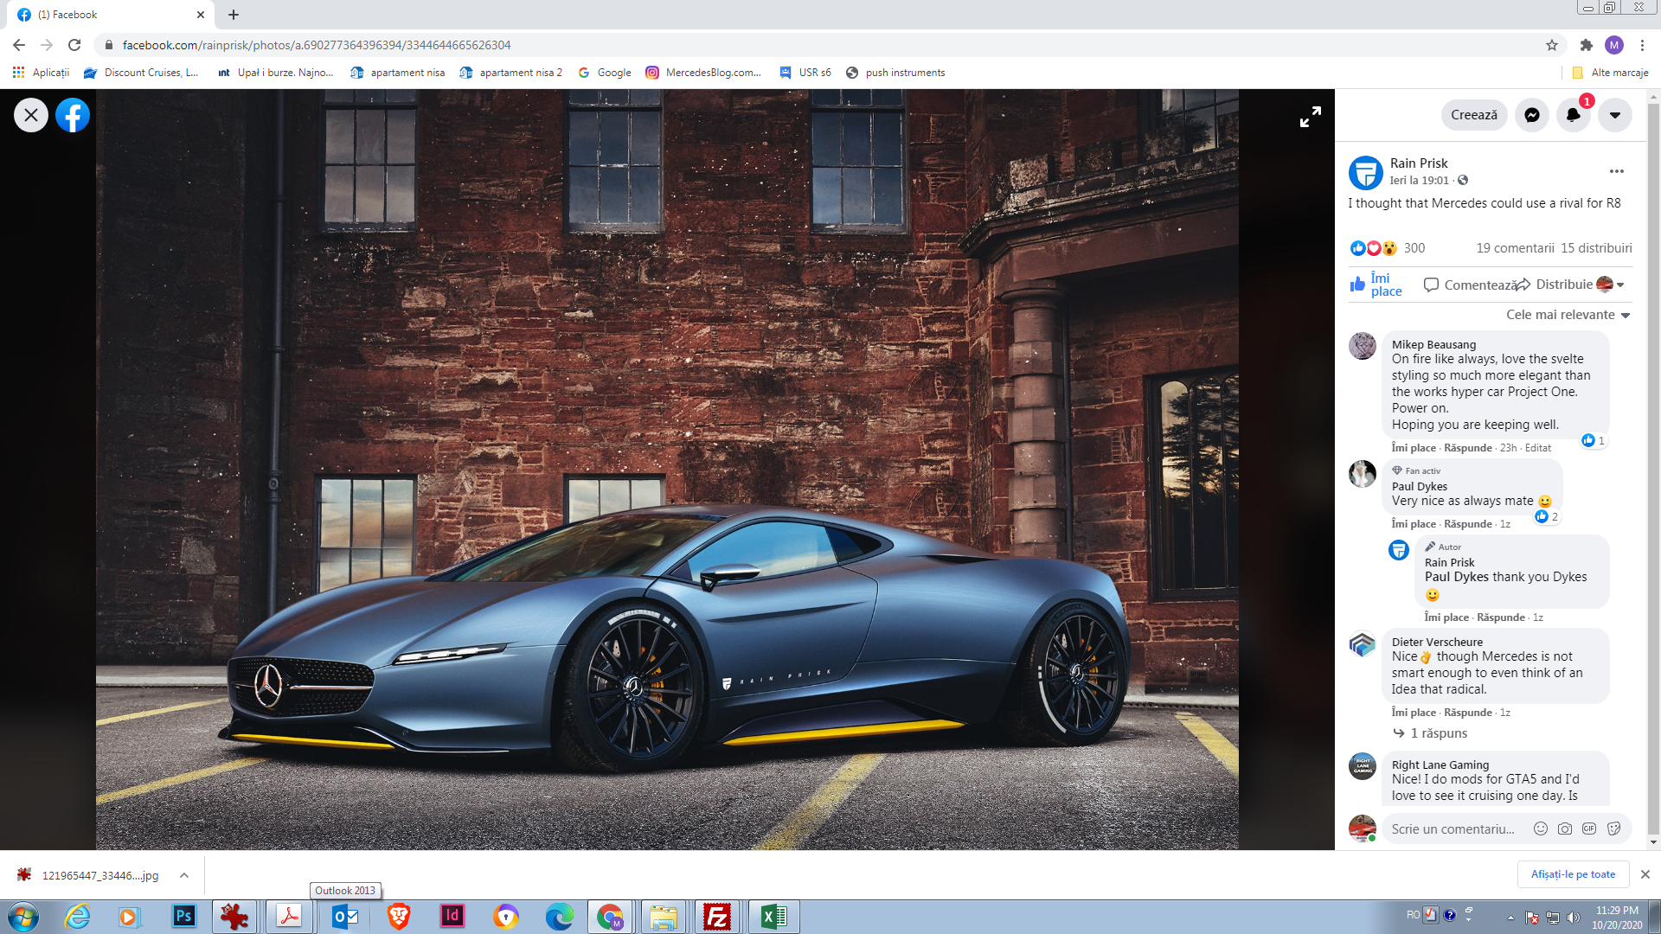Add a sticker to the comment
Screen dimensions: 1661x934
tap(1613, 828)
